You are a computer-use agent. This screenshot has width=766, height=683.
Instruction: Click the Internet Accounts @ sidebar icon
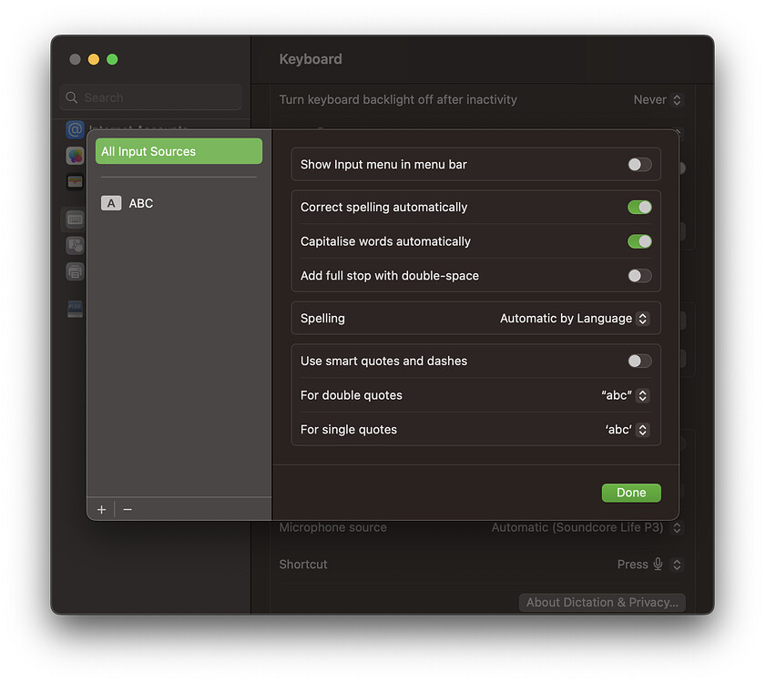tap(75, 129)
